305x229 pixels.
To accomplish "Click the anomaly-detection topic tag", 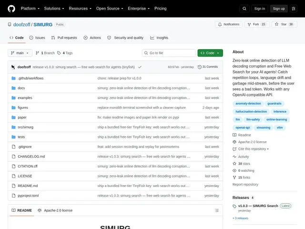I will [x=248, y=104].
